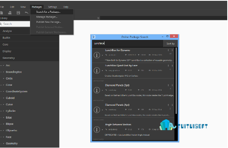Click the Angle Between Vectors title text
Screen dimensions: 228x148
coord(118,124)
